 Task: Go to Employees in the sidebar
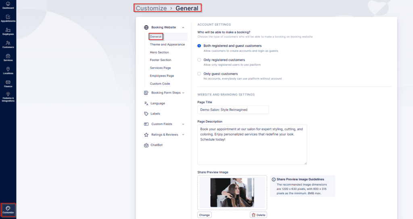pos(8,31)
